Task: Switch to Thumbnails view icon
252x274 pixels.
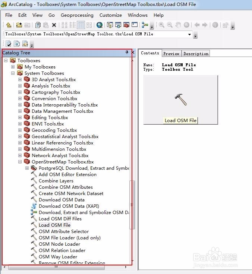Action: (x=89, y=25)
